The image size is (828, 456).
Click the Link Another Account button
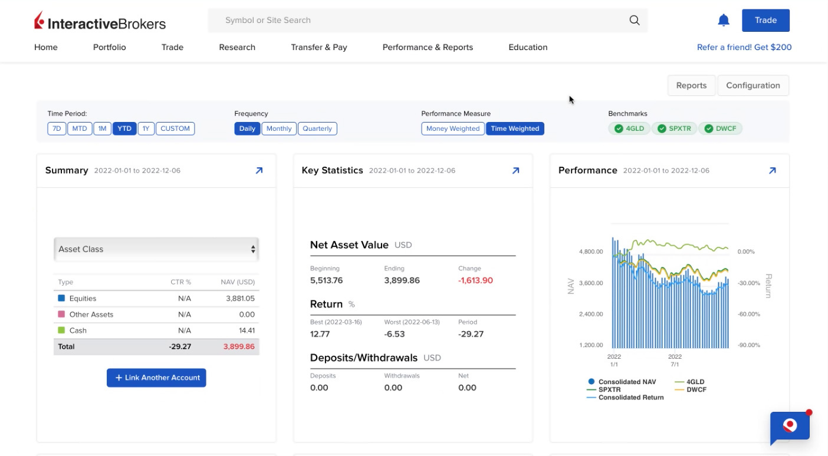[156, 378]
